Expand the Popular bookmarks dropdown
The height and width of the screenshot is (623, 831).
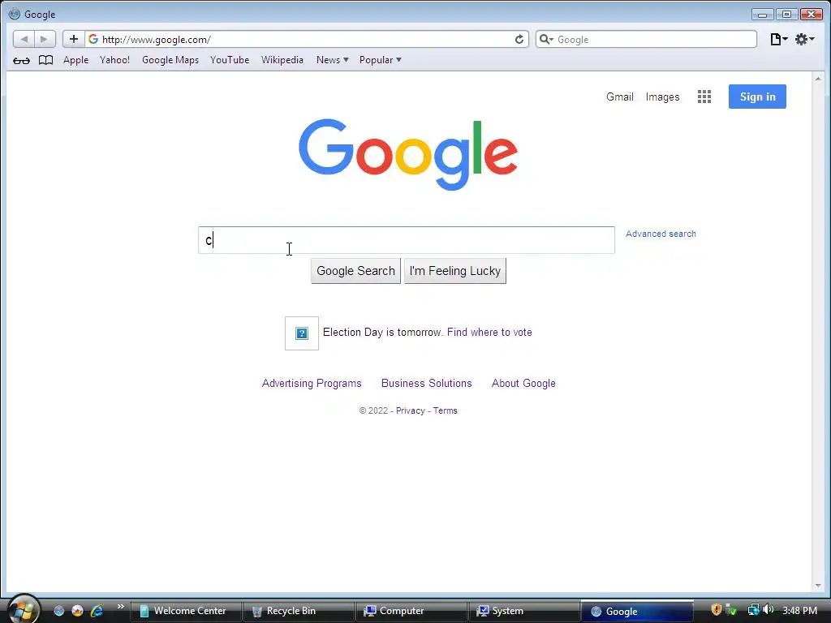380,60
